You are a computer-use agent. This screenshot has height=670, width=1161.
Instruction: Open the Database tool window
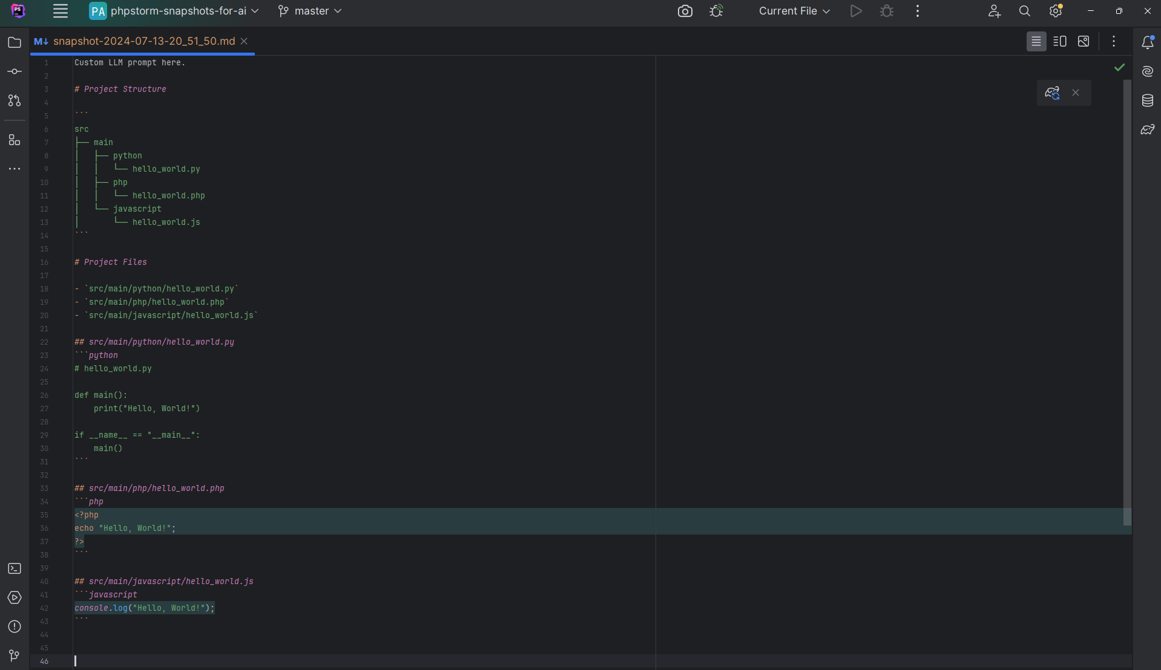[1148, 100]
